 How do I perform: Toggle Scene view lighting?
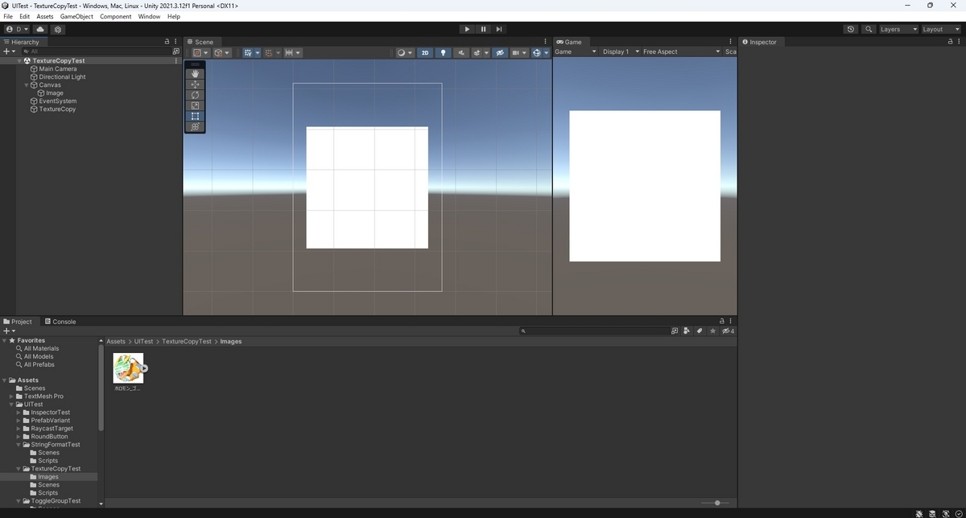pyautogui.click(x=443, y=52)
